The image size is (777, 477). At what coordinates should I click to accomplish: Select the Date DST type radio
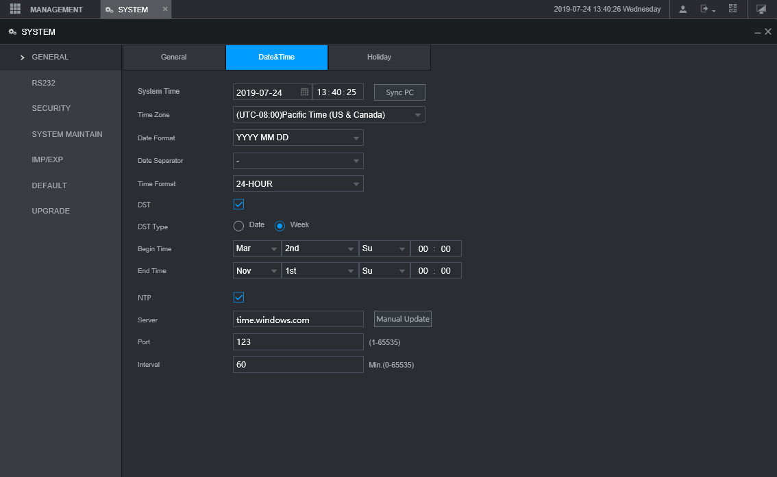point(238,226)
